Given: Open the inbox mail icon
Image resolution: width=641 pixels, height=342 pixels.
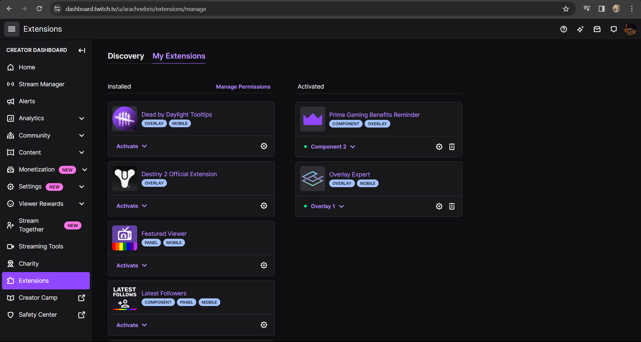Looking at the screenshot, I should [597, 29].
